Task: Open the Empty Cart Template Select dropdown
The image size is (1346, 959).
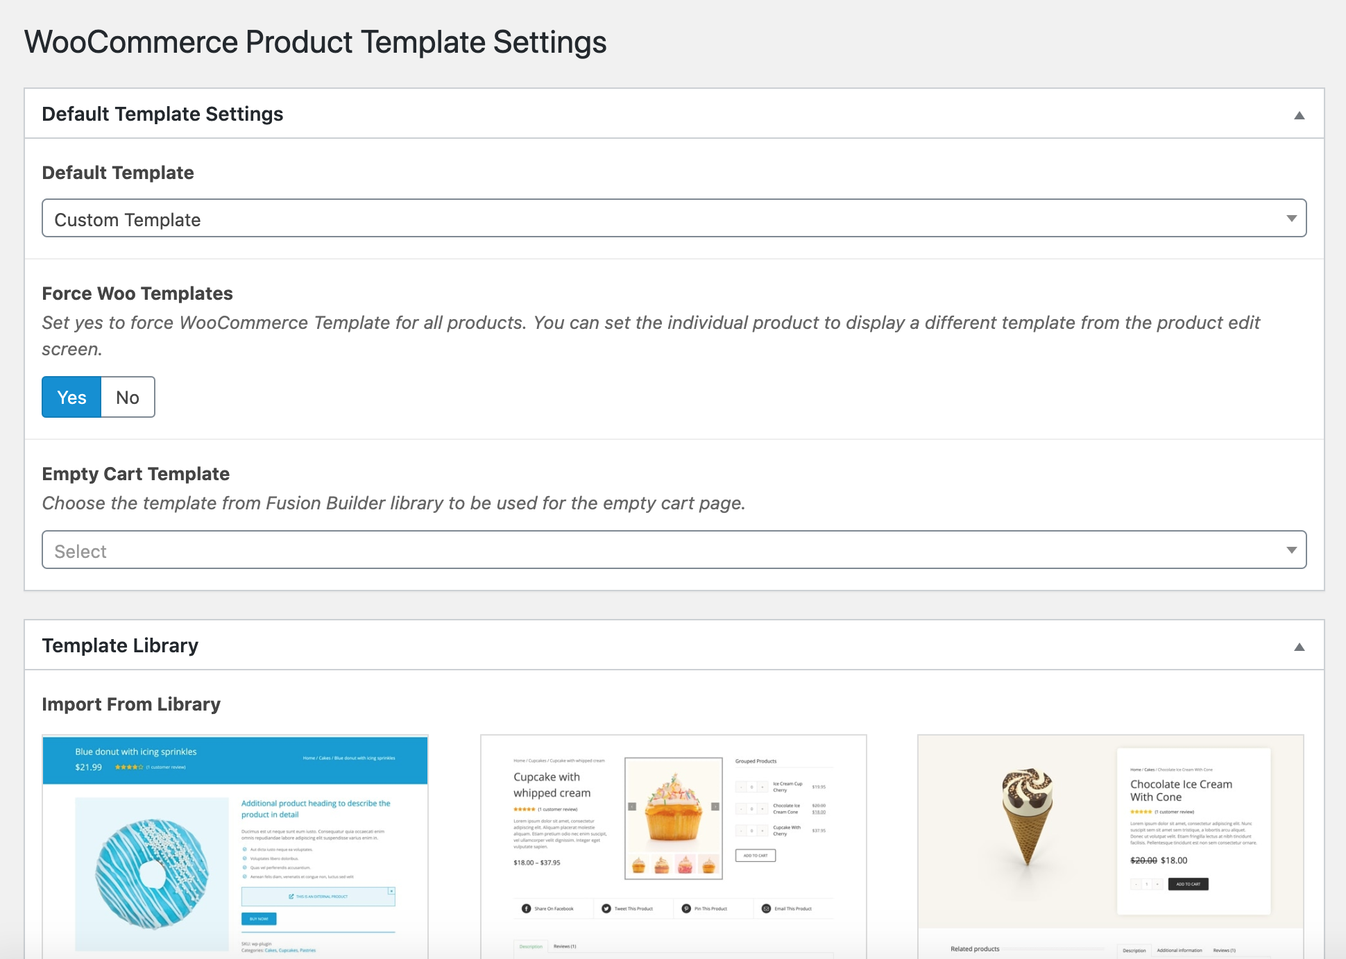Action: click(x=674, y=550)
